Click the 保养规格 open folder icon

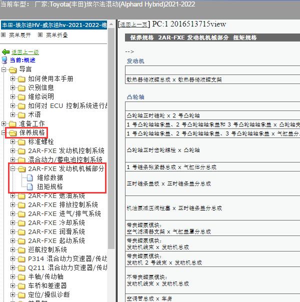click(13, 133)
